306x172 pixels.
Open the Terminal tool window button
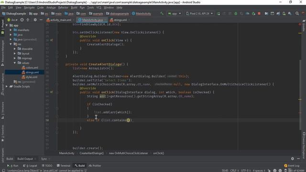click(64, 166)
